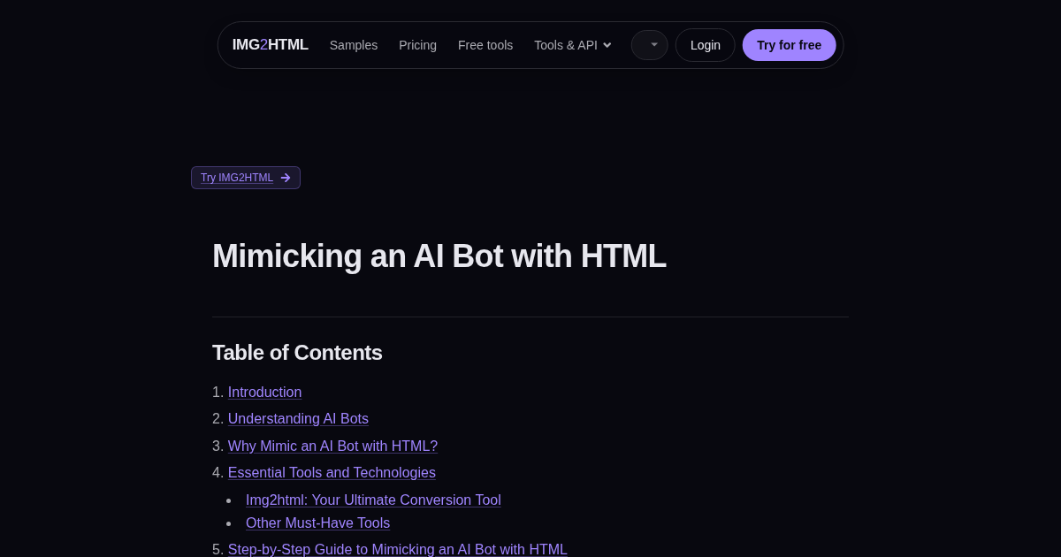Open the Free tools menu item

tap(485, 45)
